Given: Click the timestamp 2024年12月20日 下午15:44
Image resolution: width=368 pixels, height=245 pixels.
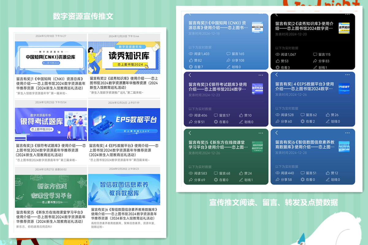Looking at the screenshot, I should click(x=124, y=36).
